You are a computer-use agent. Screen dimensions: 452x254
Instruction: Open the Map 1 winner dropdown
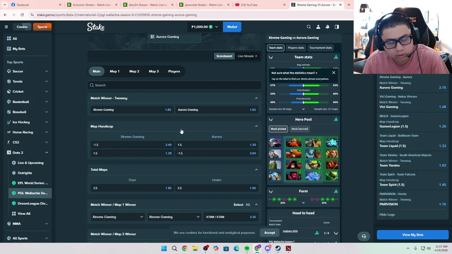(x=174, y=217)
